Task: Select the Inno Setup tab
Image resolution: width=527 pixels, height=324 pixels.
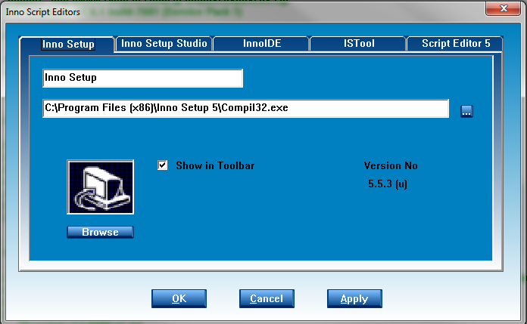Action: 69,44
